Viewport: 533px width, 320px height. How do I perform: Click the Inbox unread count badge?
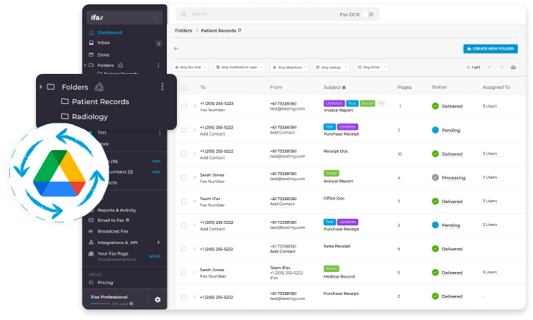click(158, 43)
